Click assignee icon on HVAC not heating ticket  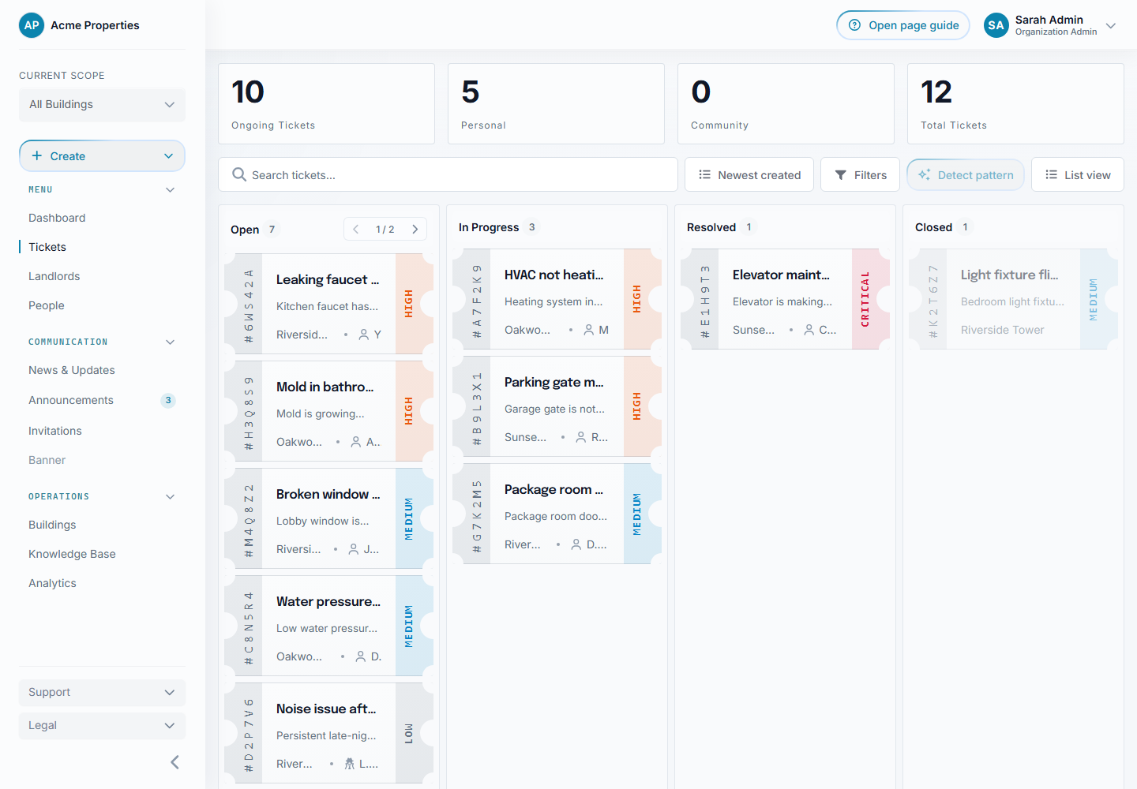[589, 330]
